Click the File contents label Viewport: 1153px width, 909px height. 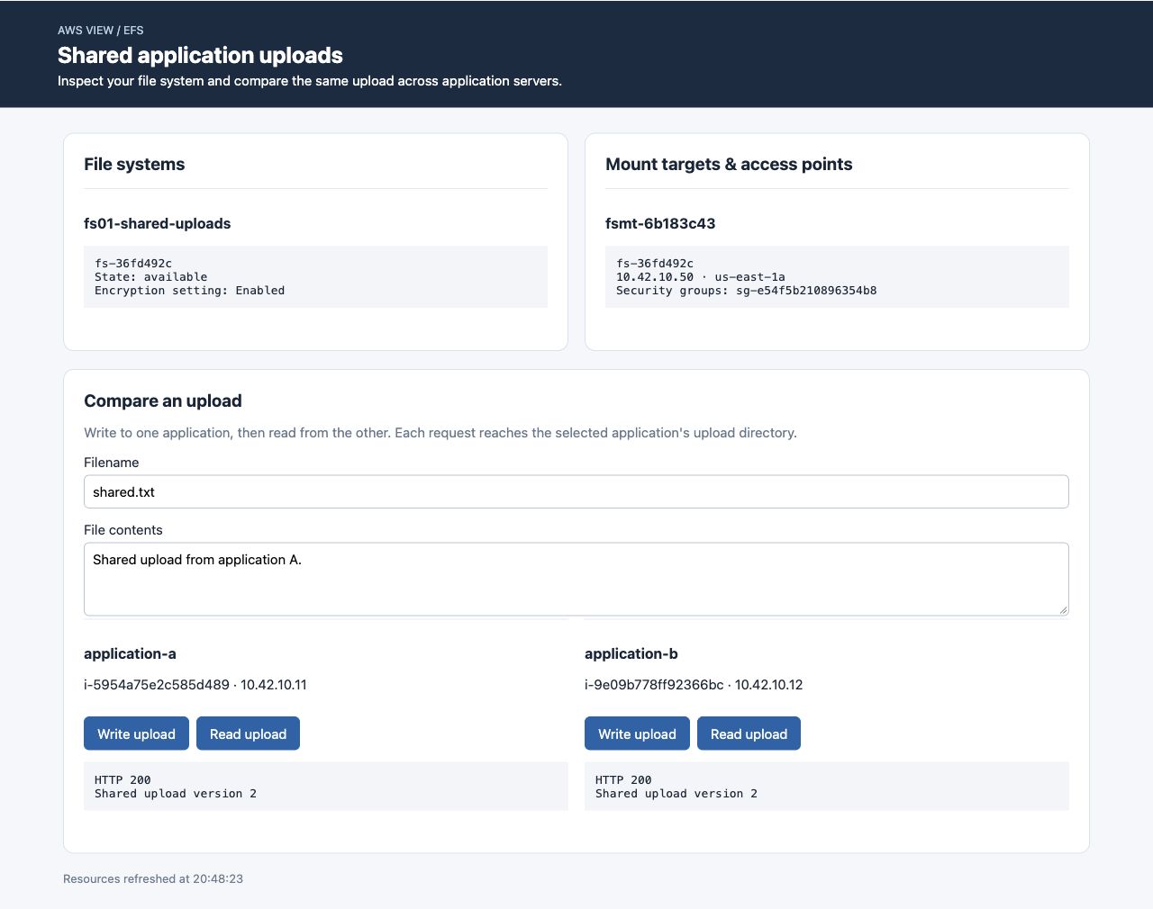(x=123, y=530)
